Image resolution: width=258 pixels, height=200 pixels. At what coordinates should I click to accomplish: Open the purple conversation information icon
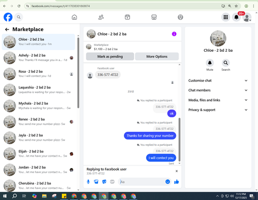tap(174, 34)
